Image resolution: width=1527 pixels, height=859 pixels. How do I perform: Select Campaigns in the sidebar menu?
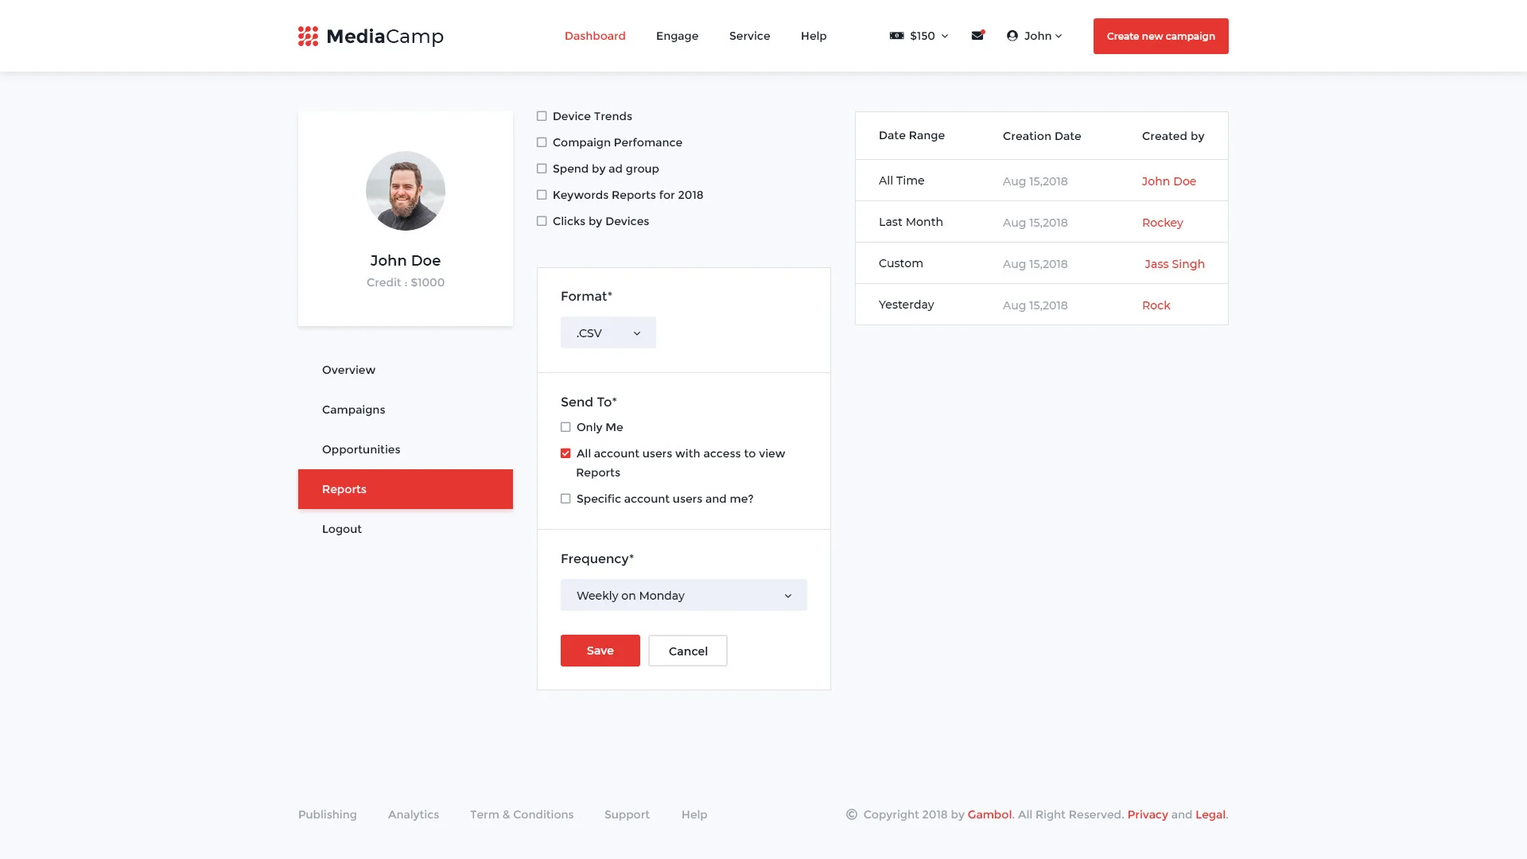pos(353,410)
